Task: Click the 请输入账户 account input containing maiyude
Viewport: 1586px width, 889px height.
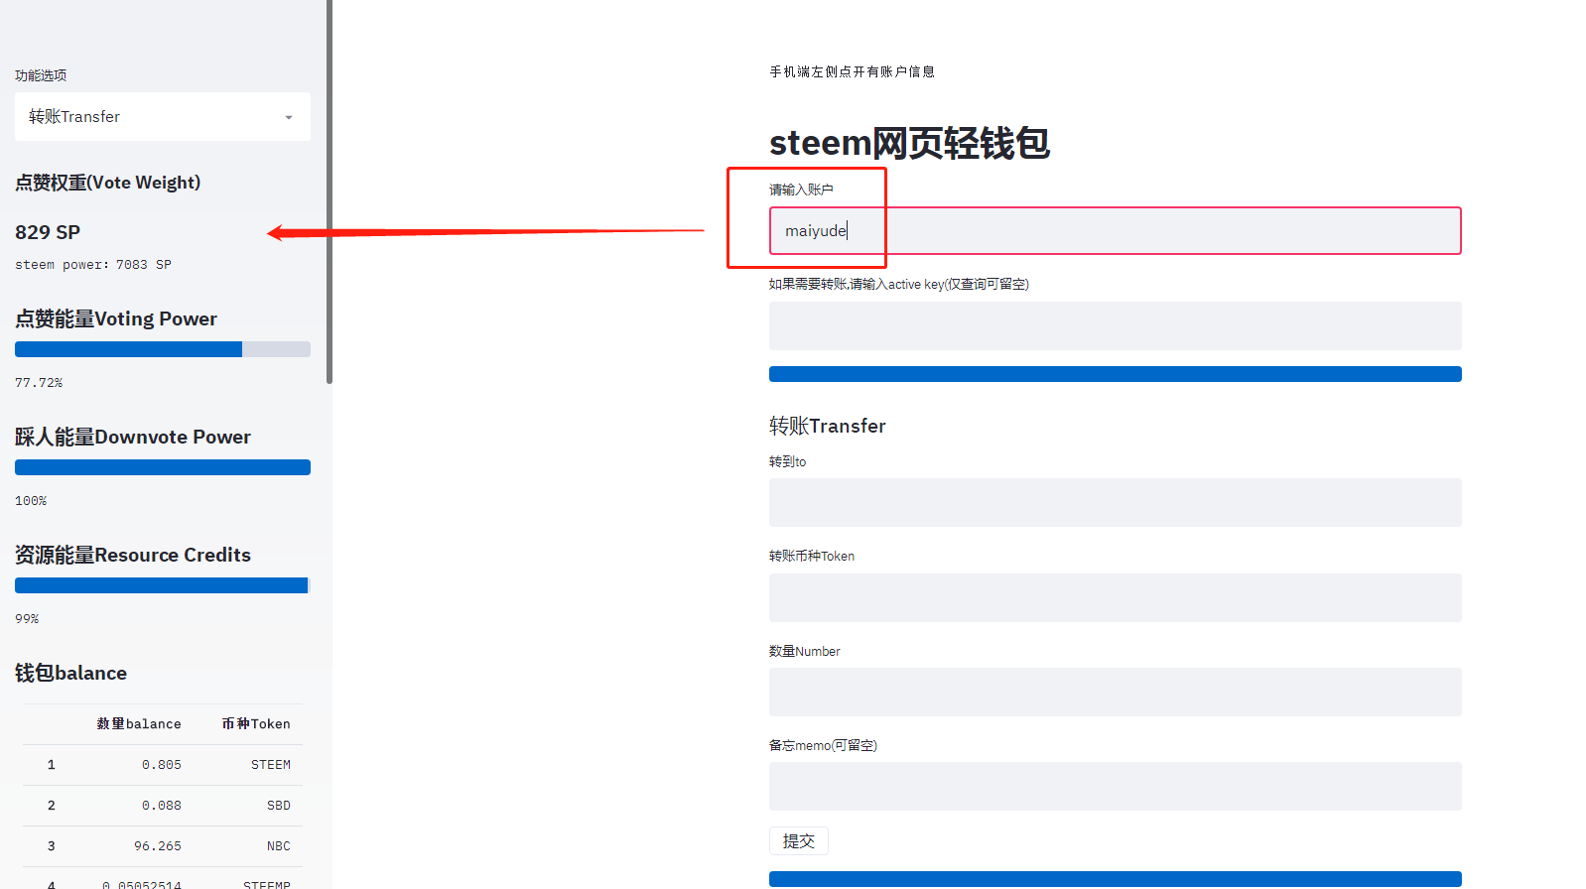Action: [1115, 231]
